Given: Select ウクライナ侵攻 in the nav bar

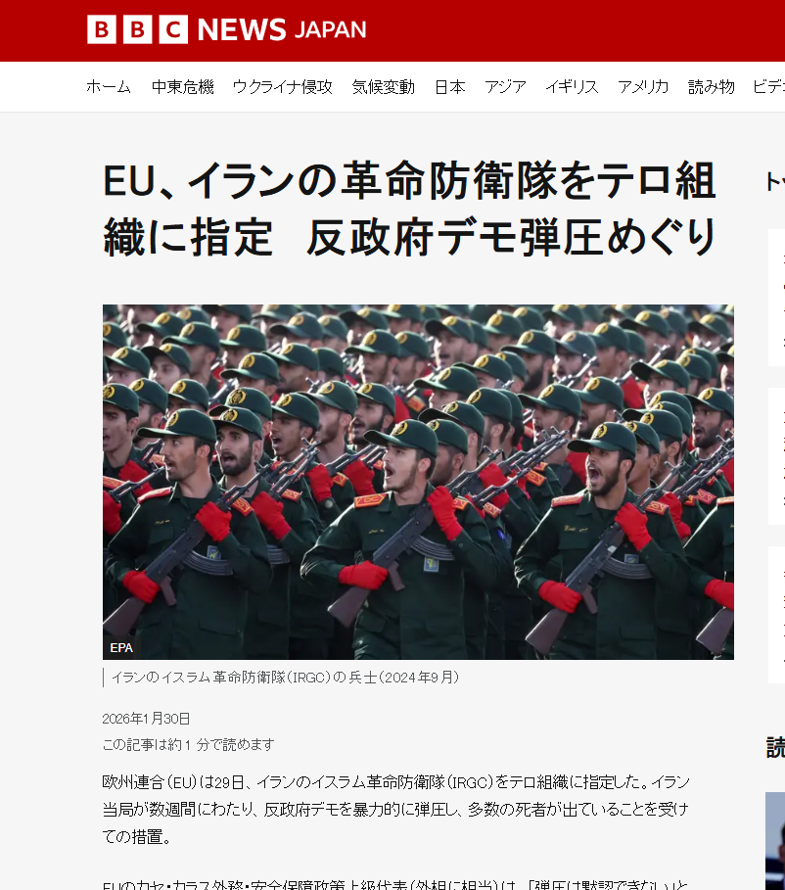Looking at the screenshot, I should point(283,87).
